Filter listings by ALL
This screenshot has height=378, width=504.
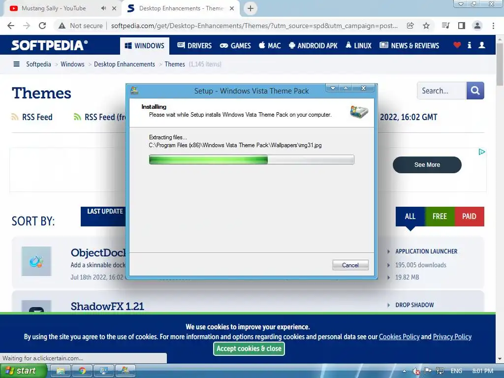click(x=410, y=217)
